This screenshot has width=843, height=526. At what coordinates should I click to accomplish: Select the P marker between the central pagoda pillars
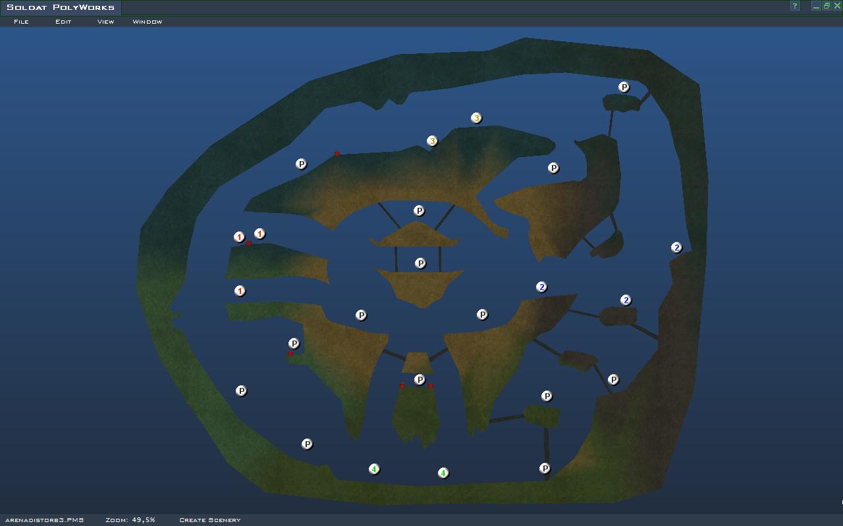[420, 264]
